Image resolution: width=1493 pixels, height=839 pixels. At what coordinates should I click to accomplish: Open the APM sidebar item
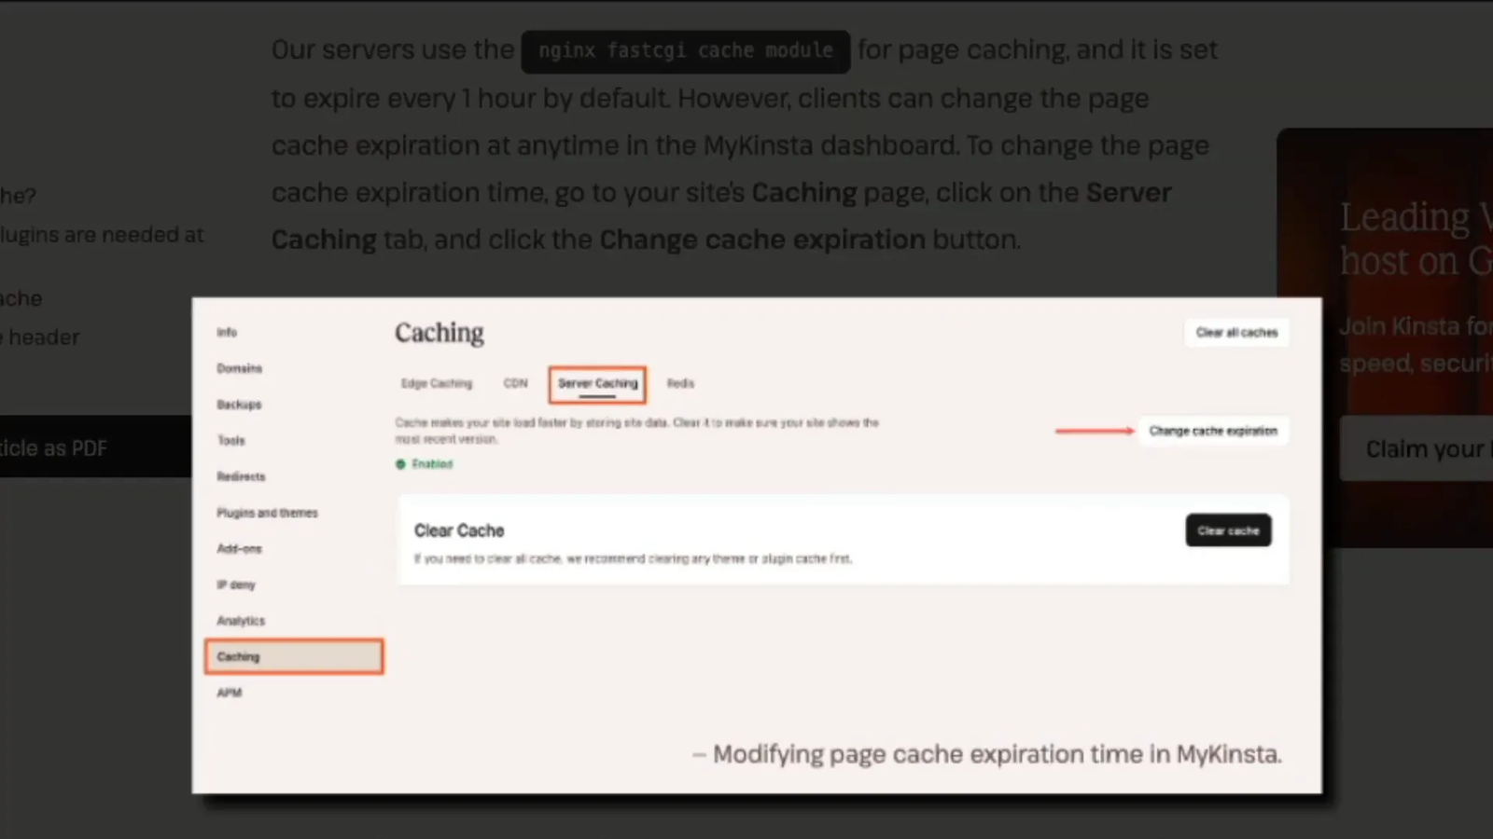coord(229,693)
